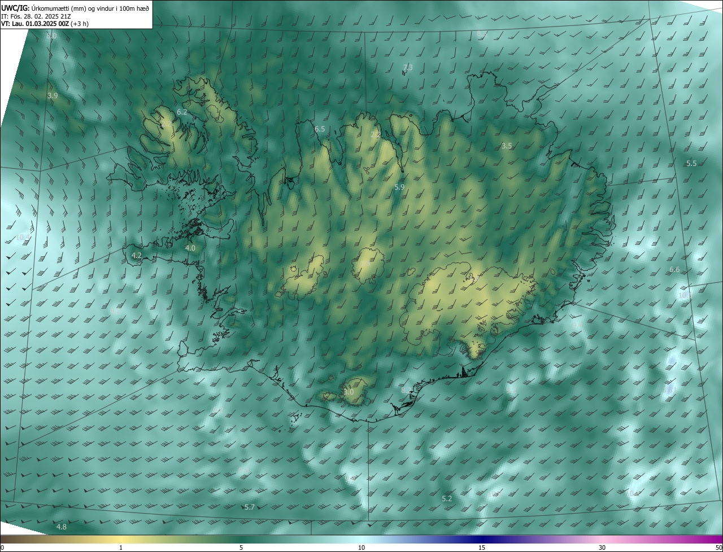Screen dimensions: 723x552
Task: Click the '15' tick on the color scale
Action: pyautogui.click(x=482, y=547)
